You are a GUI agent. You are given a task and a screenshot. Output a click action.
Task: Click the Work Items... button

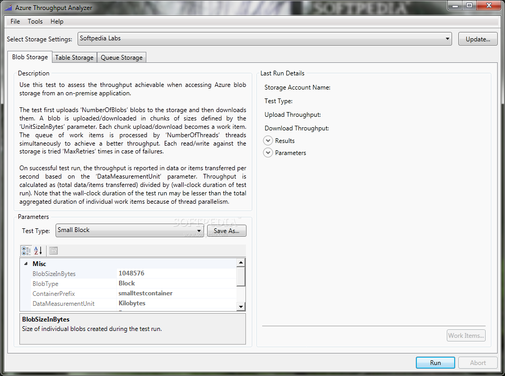point(466,336)
